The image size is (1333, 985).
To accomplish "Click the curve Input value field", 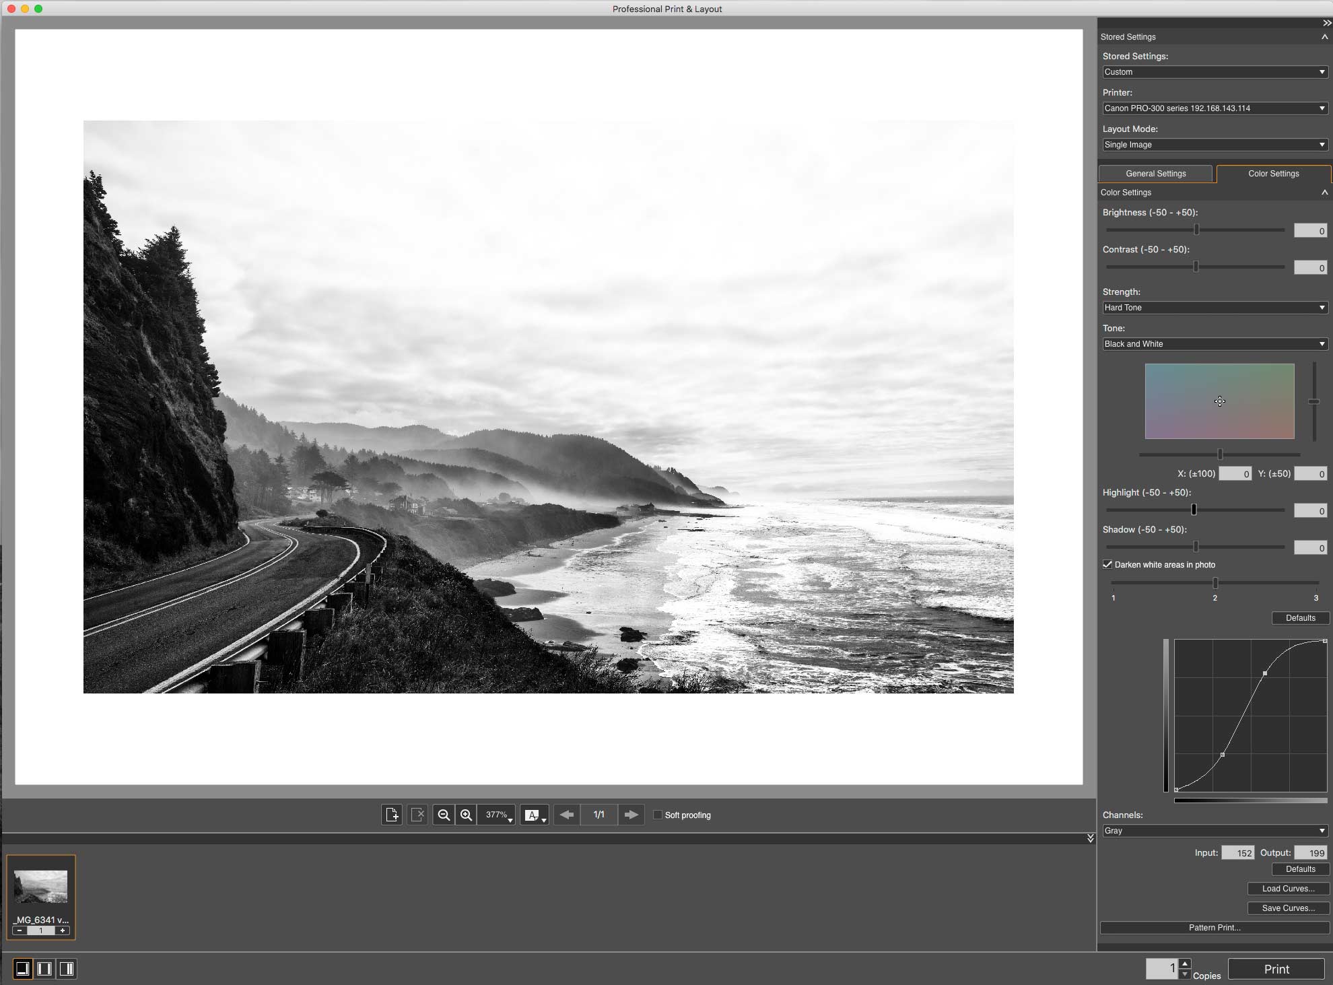I will pos(1237,853).
